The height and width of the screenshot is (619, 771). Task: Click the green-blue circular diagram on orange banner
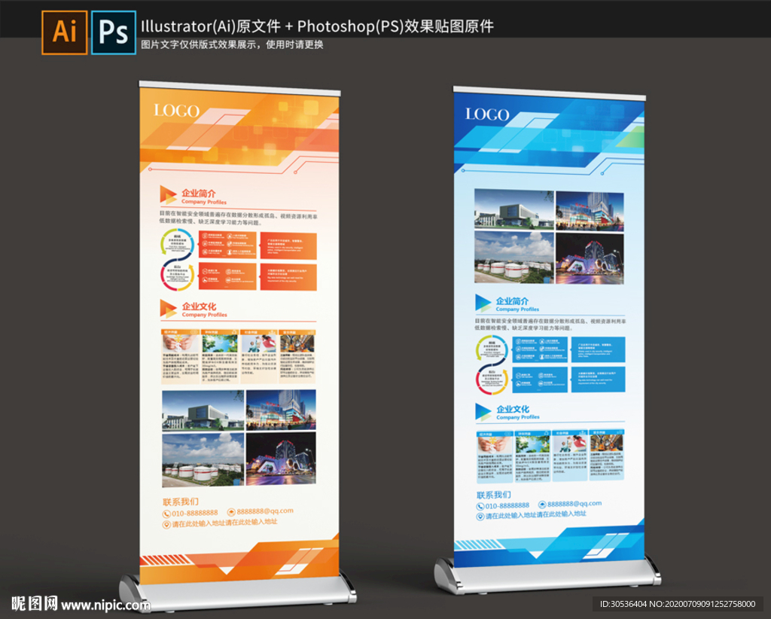[x=177, y=242]
